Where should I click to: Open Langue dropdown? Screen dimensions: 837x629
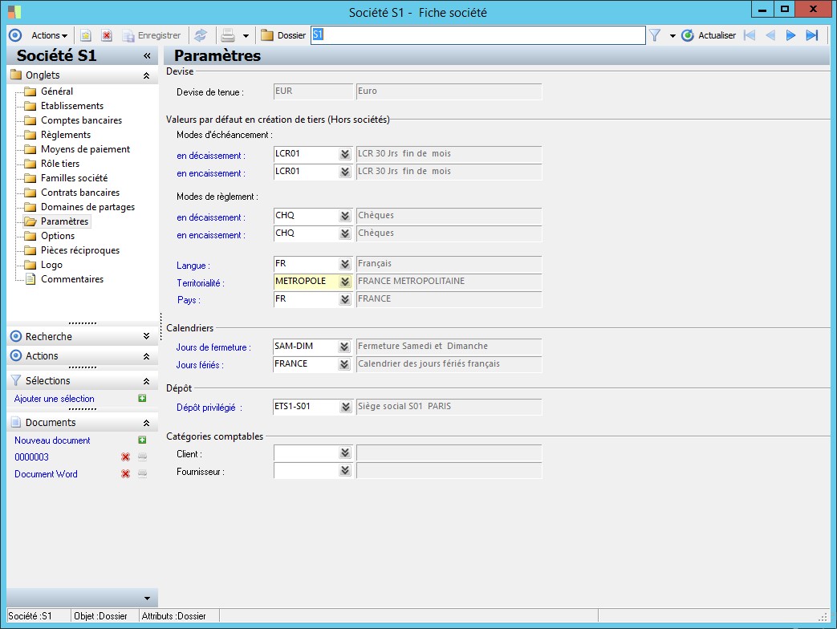click(345, 264)
